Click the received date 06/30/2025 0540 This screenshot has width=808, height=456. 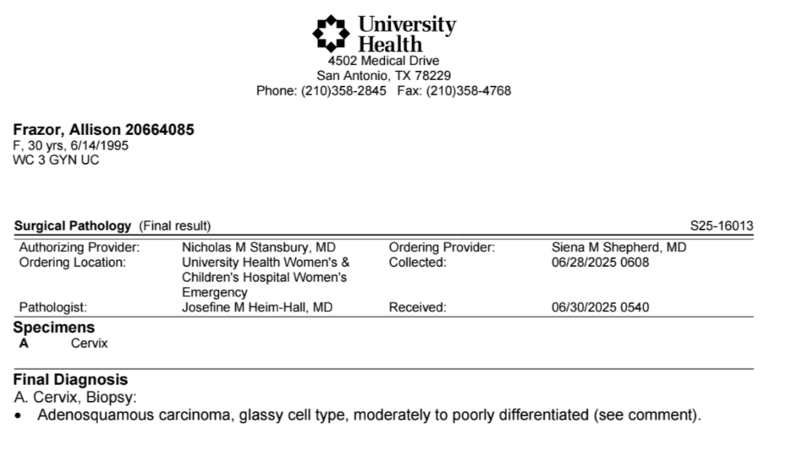click(601, 307)
